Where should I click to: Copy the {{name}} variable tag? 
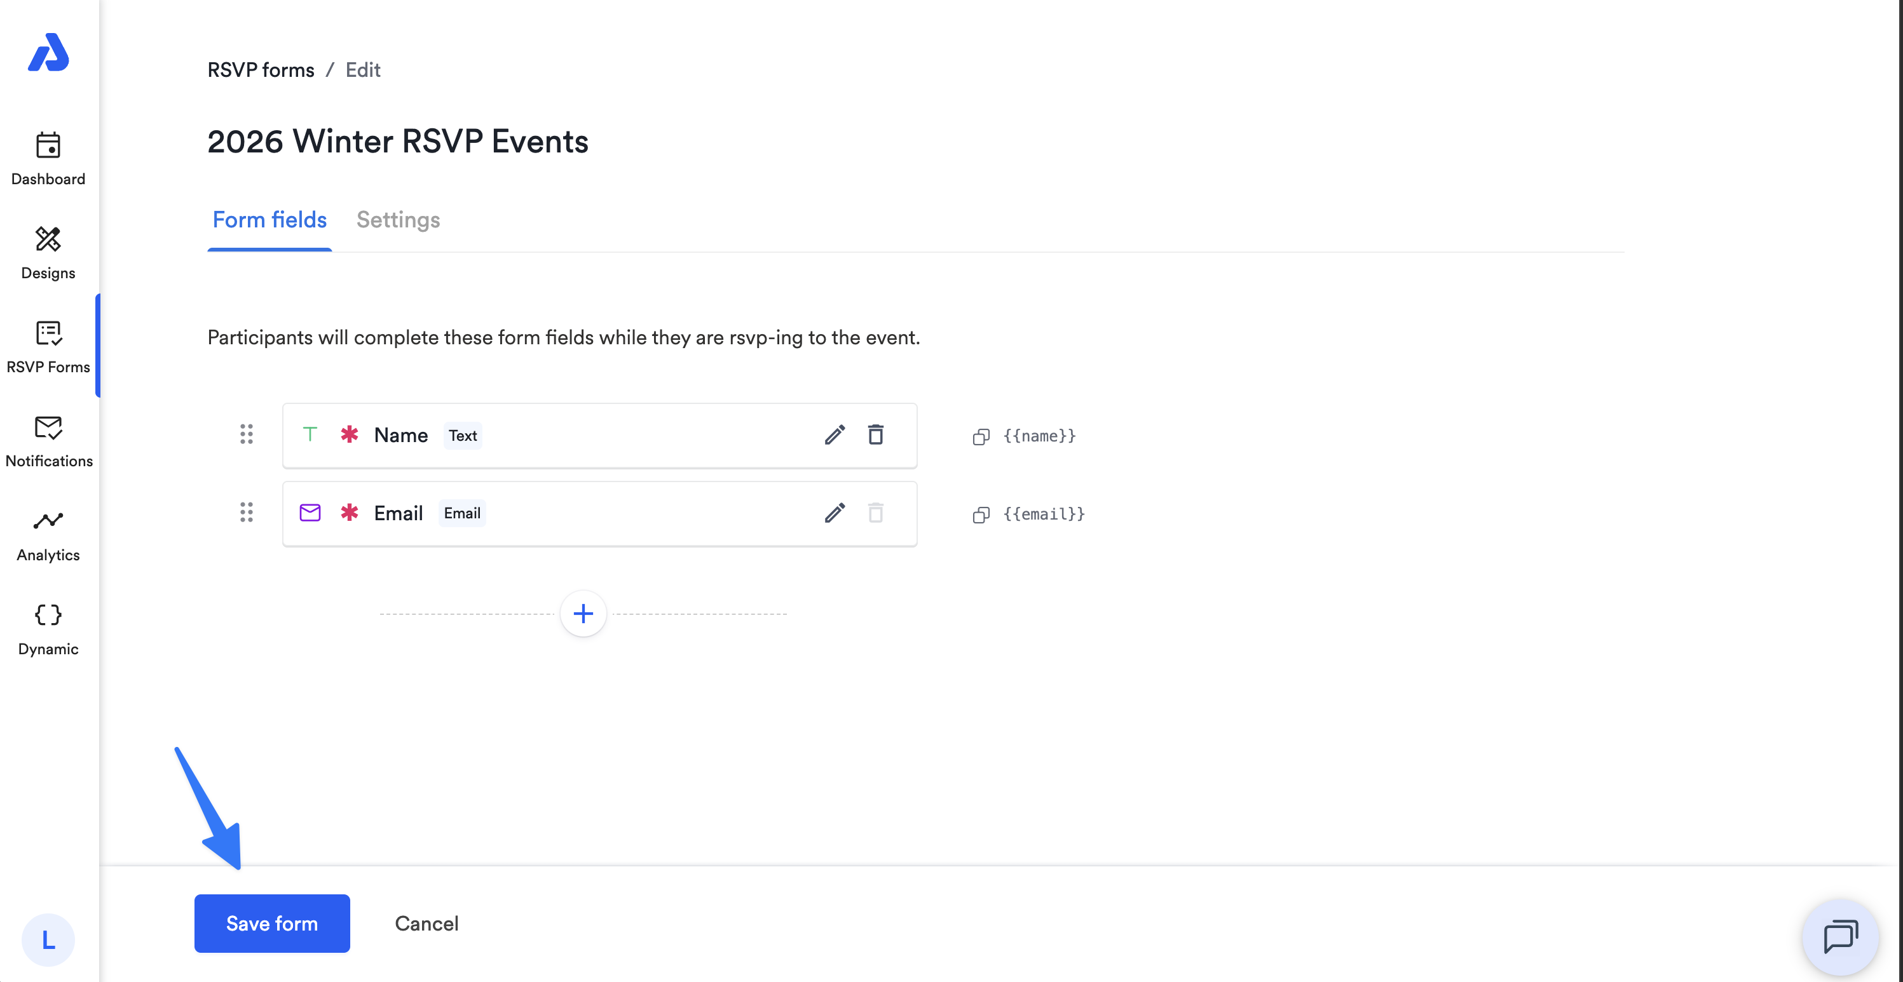pyautogui.click(x=981, y=436)
